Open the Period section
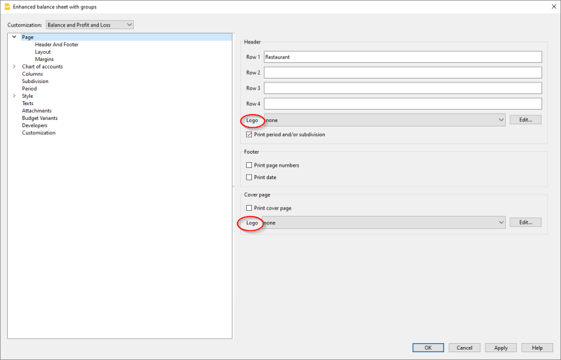This screenshot has height=360, width=561. click(29, 89)
